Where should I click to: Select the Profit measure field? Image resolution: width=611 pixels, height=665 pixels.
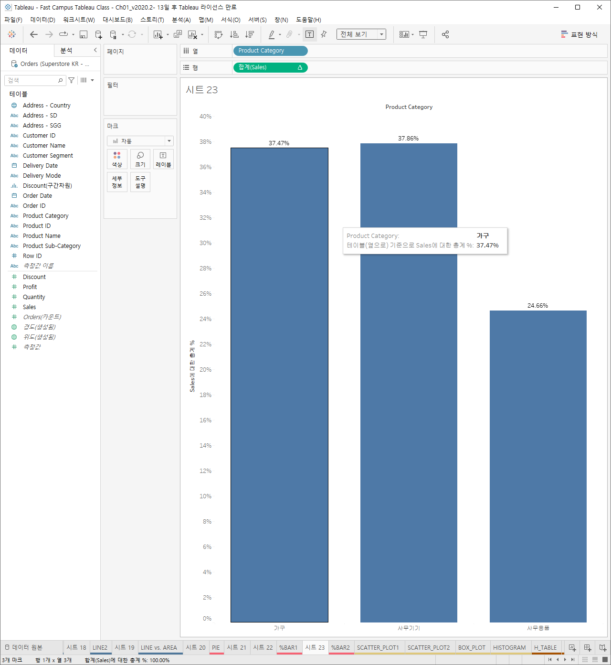(30, 287)
